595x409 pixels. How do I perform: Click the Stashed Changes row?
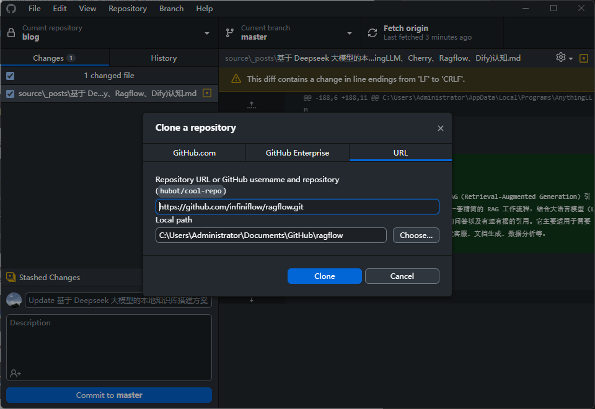click(x=72, y=278)
